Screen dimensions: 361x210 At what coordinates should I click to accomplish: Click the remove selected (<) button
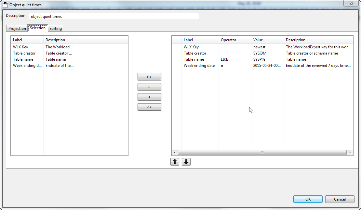149,97
